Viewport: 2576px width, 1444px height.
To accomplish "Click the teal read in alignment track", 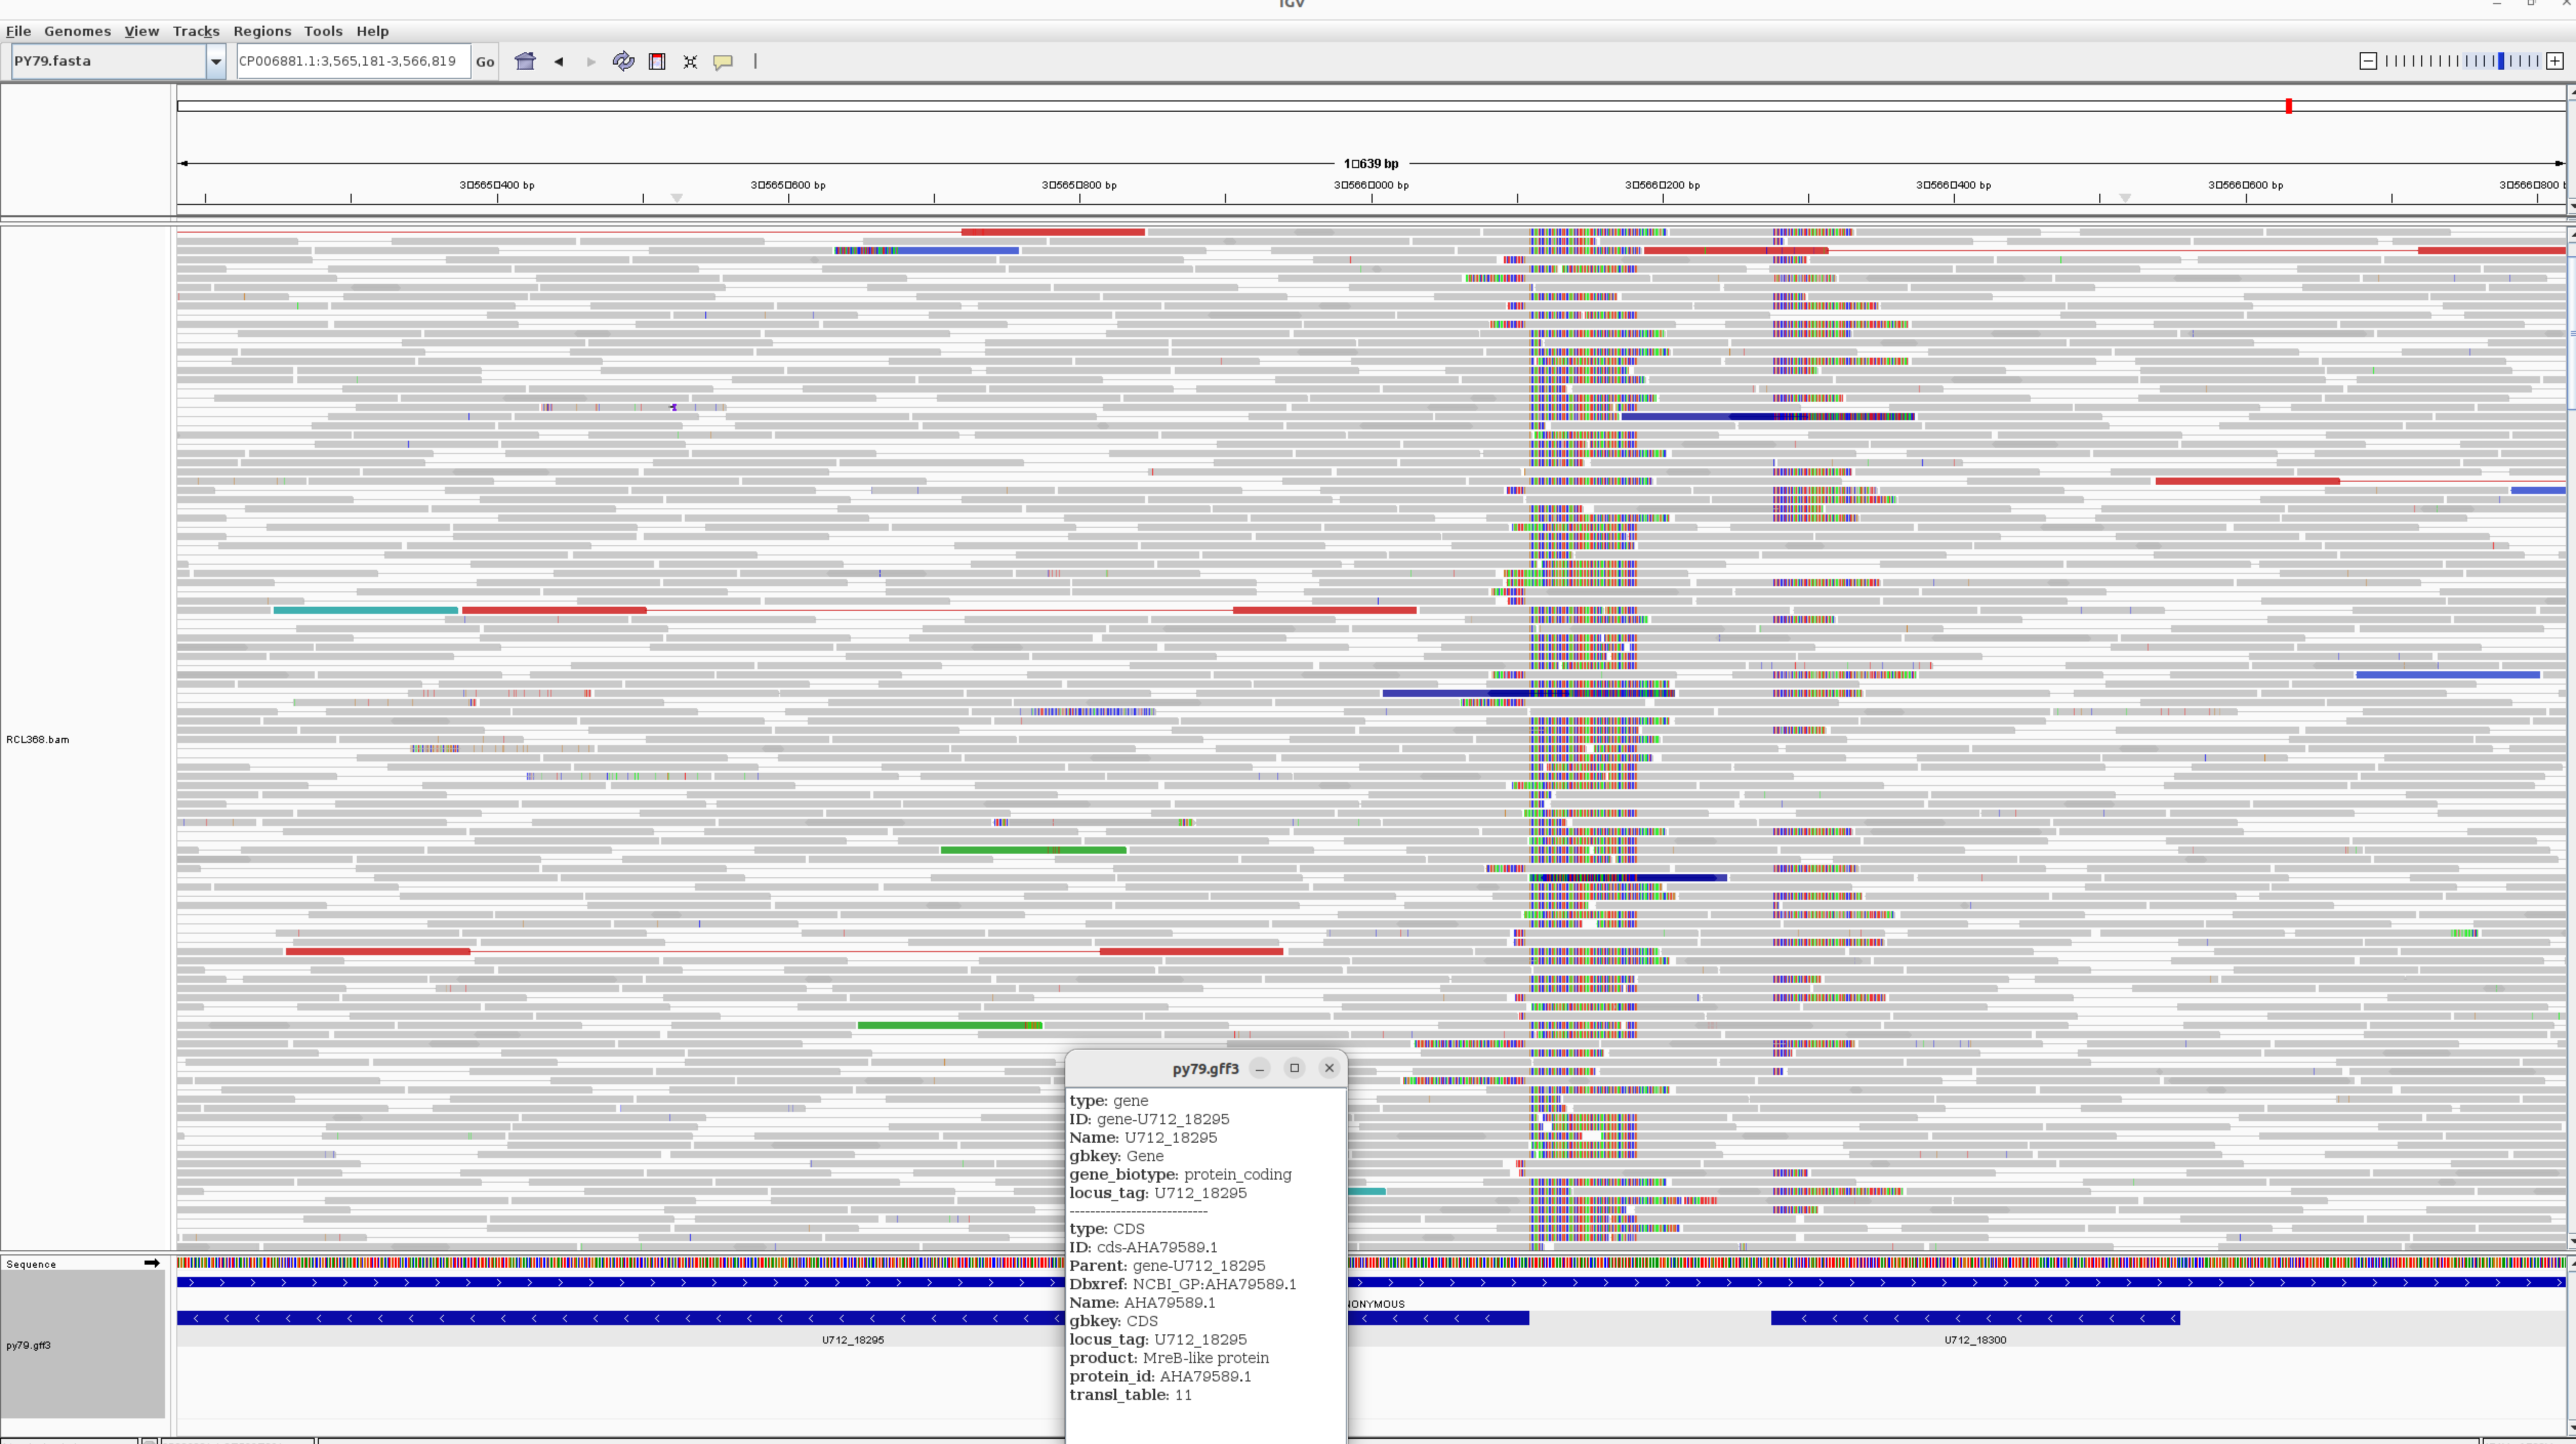I will pos(365,610).
